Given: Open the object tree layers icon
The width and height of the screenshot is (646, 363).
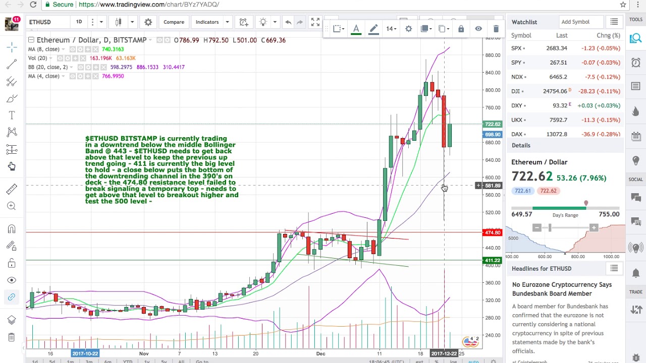Looking at the screenshot, I should (12, 320).
